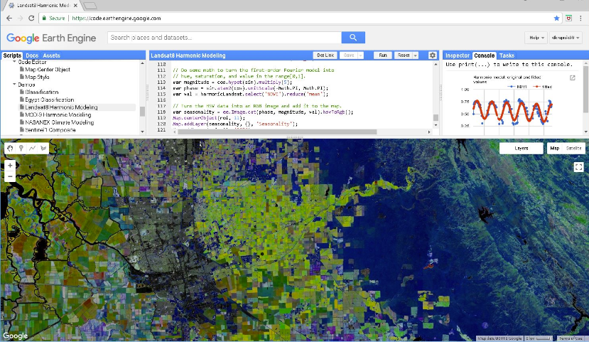Toggle fullscreen map view
The width and height of the screenshot is (589, 342).
[x=578, y=167]
